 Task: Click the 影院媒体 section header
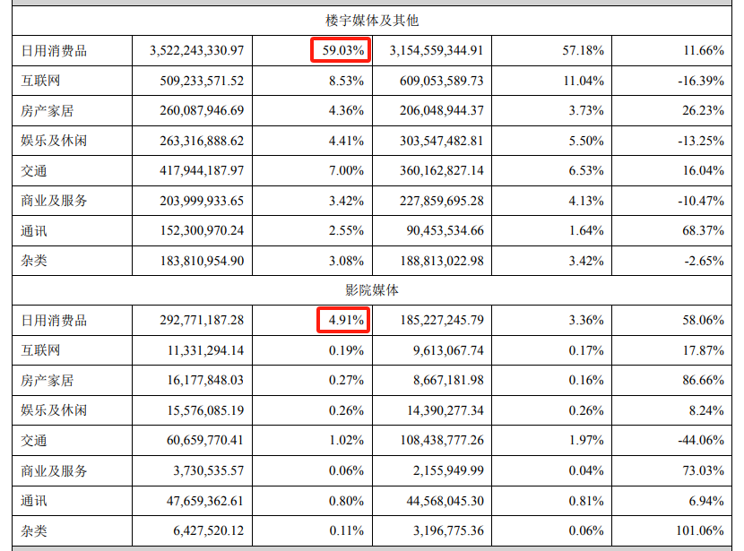tap(371, 290)
